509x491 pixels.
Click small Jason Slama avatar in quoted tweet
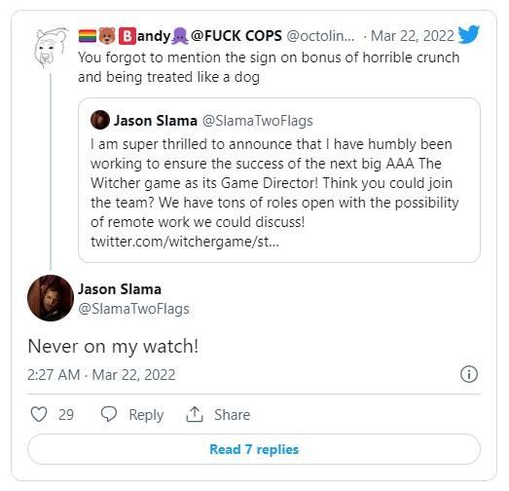coord(100,120)
